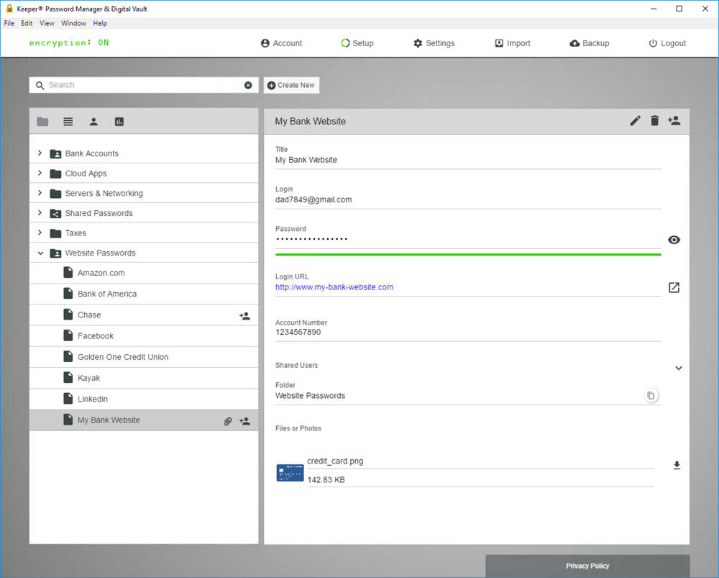Click the Backup cloud icon
719x578 pixels.
pos(574,43)
